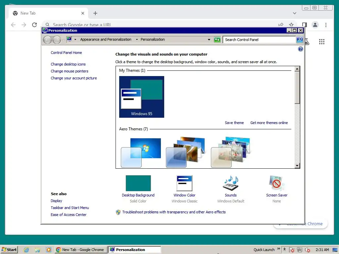The width and height of the screenshot is (339, 254).
Task: Open Chrome's tab search chevron
Action: (x=294, y=13)
